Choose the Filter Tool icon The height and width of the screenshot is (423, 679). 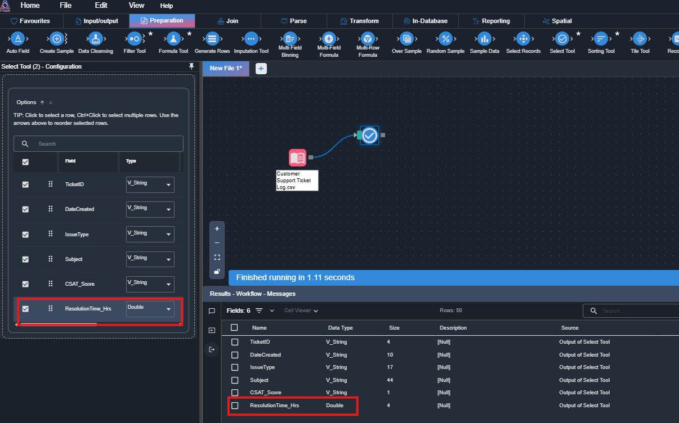[x=134, y=39]
